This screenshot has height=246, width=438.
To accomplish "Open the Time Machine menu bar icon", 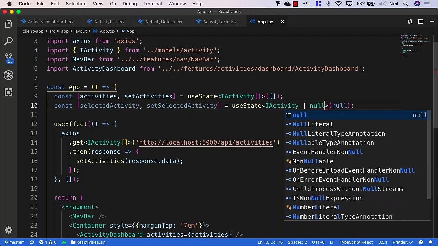I will tap(306, 4).
